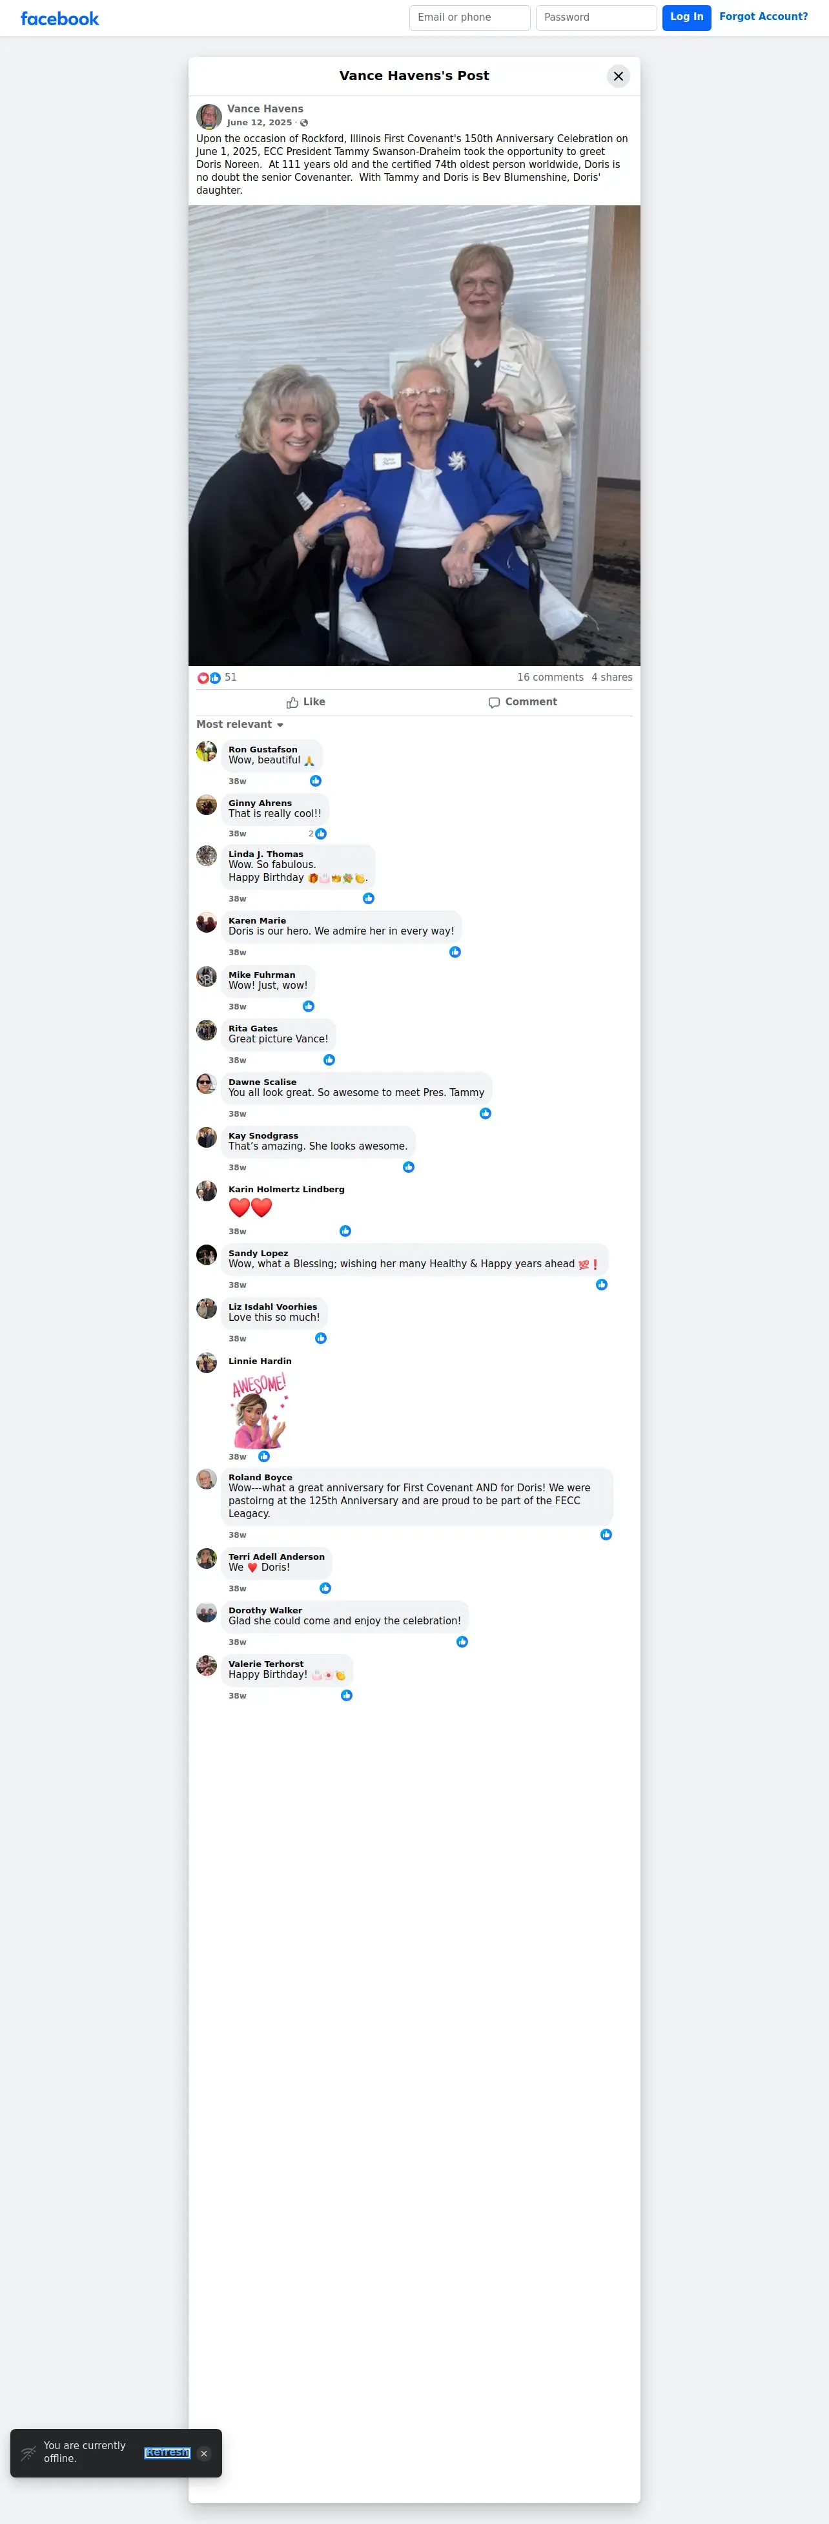829x2524 pixels.
Task: View the 16 comments count
Action: tap(551, 678)
